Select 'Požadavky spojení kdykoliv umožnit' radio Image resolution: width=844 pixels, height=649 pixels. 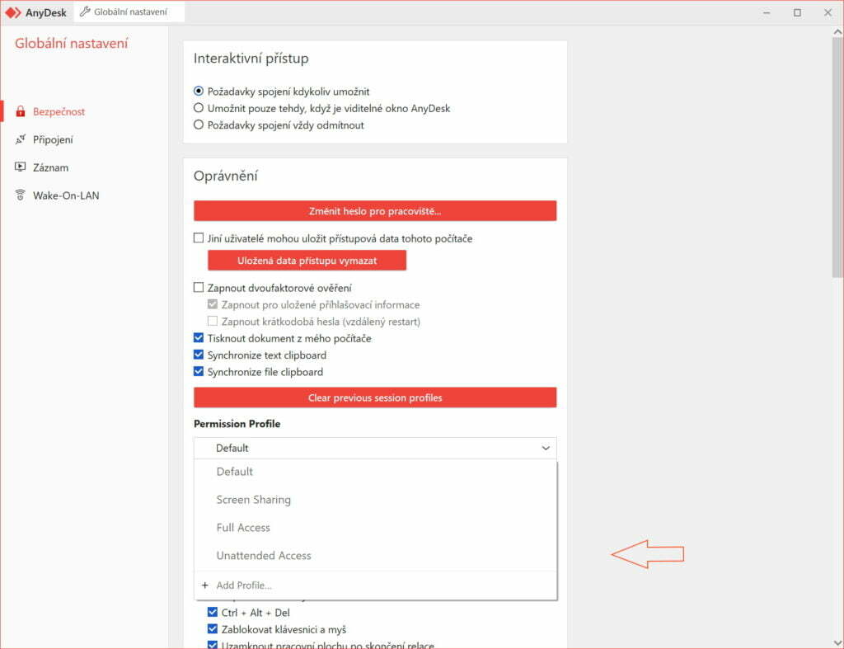(x=199, y=91)
